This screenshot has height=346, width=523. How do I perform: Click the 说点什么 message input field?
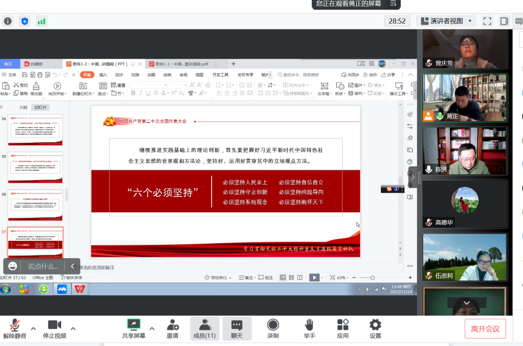click(43, 266)
